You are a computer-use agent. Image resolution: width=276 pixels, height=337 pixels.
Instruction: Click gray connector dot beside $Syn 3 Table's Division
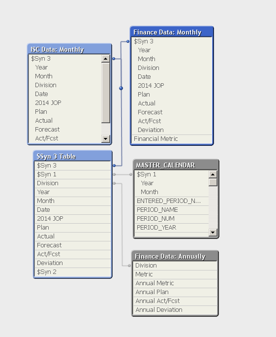pos(114,183)
